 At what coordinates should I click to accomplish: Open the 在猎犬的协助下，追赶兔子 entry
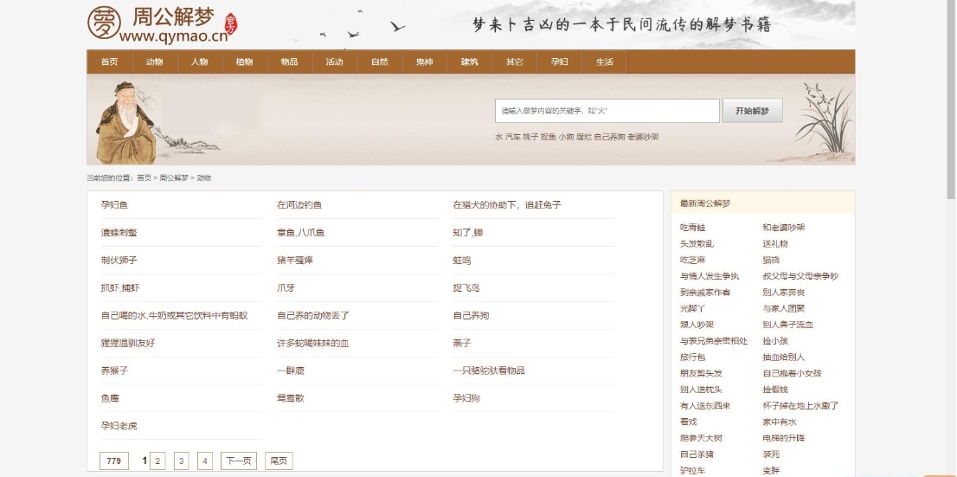coord(506,205)
